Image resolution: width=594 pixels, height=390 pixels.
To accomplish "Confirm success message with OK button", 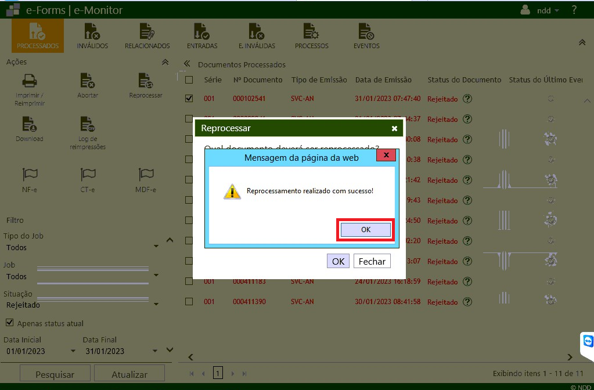I will (x=366, y=229).
